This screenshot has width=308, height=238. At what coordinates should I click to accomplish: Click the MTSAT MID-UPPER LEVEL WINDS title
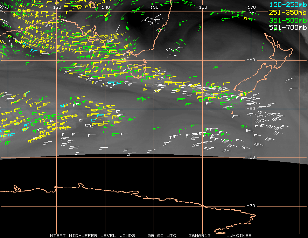coord(92,236)
